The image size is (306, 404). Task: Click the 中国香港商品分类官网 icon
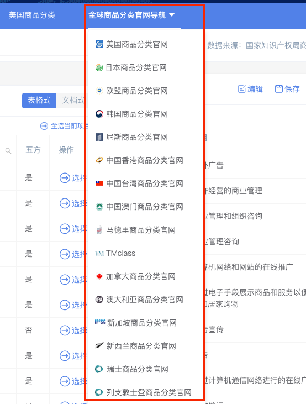[99, 160]
